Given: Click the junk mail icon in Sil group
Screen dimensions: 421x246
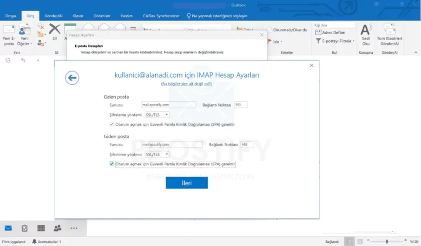Looking at the screenshot, I should pyautogui.click(x=41, y=43).
